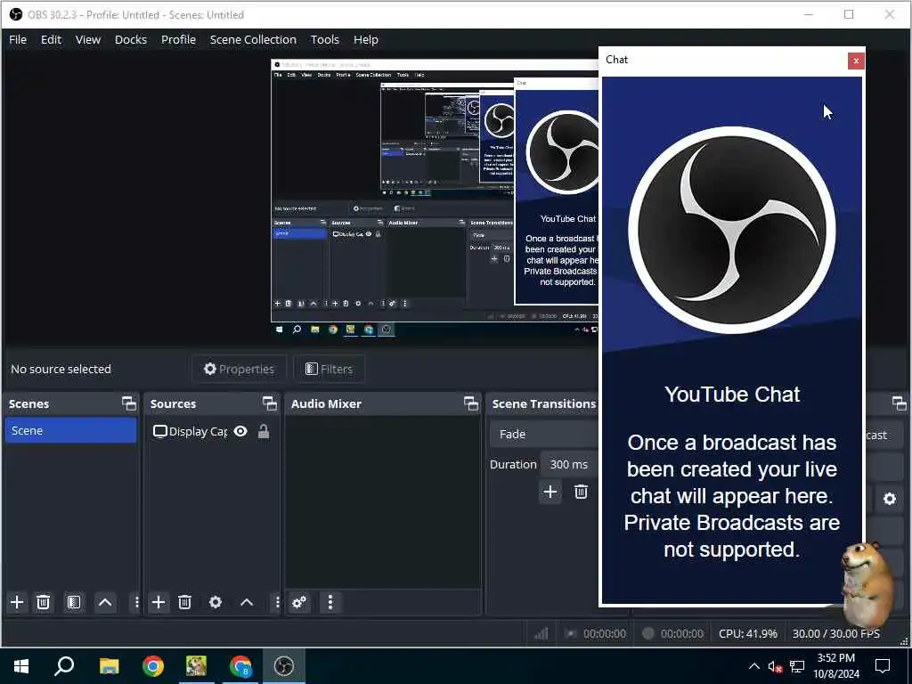Move scene up with arrow icon
Image resolution: width=912 pixels, height=684 pixels.
(x=105, y=602)
